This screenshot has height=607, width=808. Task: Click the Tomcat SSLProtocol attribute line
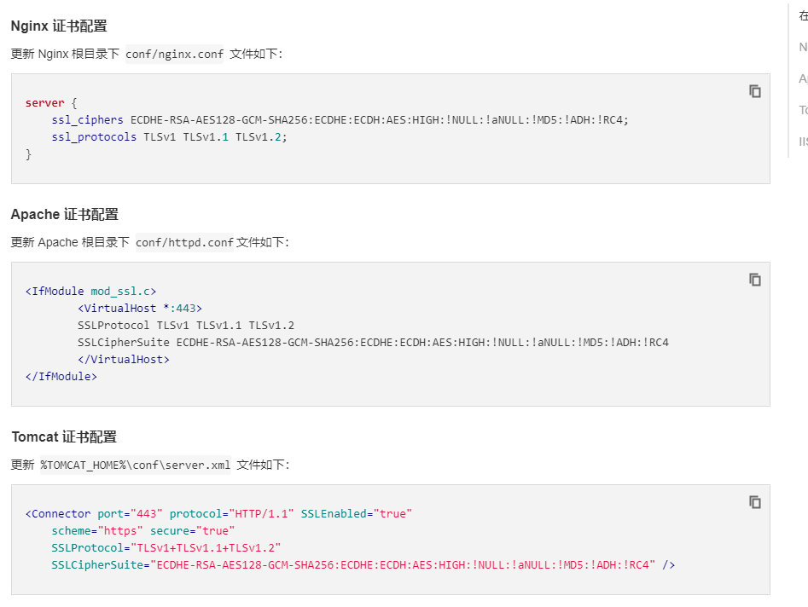(166, 547)
